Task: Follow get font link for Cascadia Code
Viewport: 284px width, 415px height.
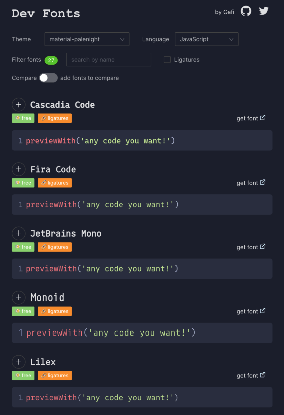Action: (251, 118)
